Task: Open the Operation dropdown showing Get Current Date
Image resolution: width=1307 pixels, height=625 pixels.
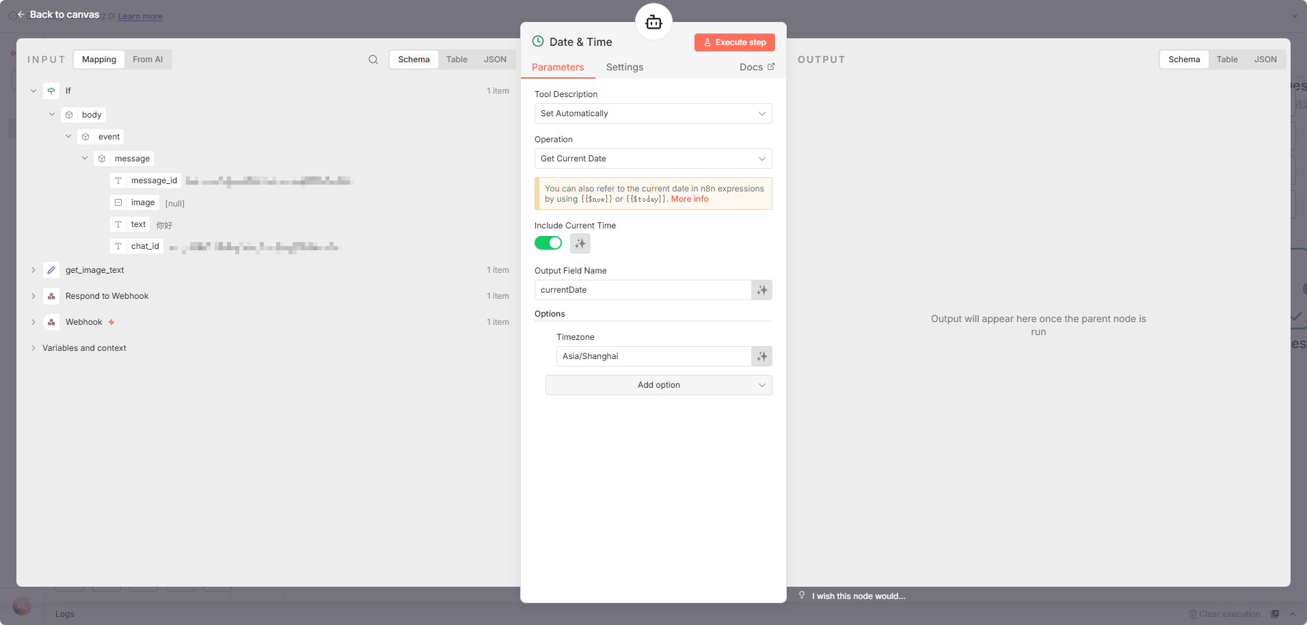Action: 653,159
